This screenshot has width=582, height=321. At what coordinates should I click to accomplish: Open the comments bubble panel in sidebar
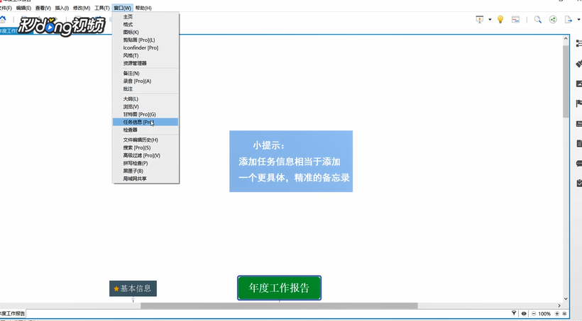tap(578, 164)
